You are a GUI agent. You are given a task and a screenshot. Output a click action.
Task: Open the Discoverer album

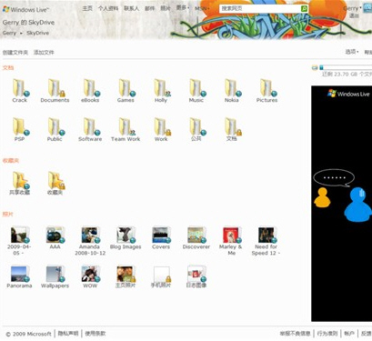pos(196,238)
